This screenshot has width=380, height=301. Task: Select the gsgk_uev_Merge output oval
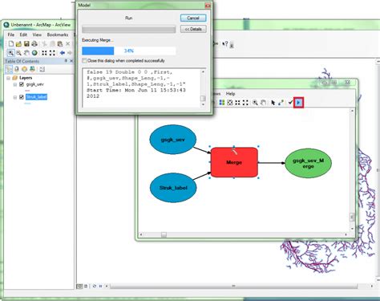click(309, 163)
